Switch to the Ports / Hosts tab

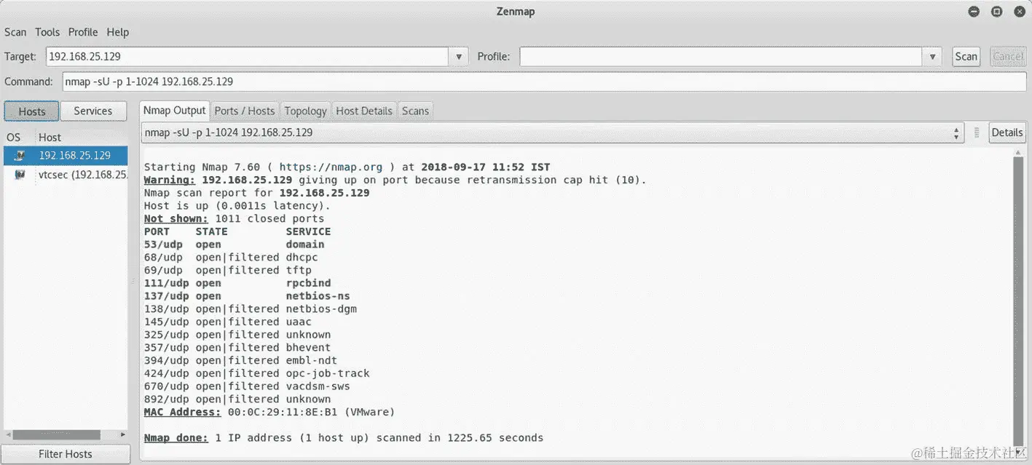coord(245,111)
